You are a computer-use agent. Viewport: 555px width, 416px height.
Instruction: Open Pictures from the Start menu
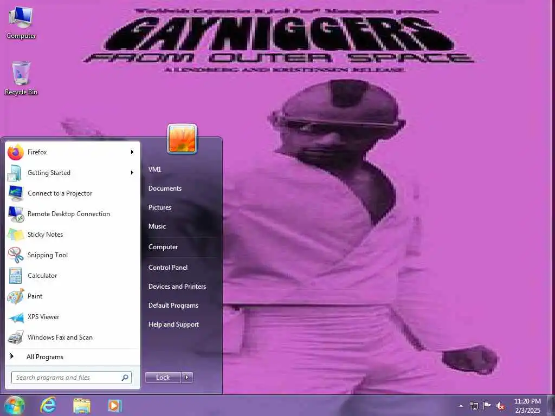pos(160,207)
